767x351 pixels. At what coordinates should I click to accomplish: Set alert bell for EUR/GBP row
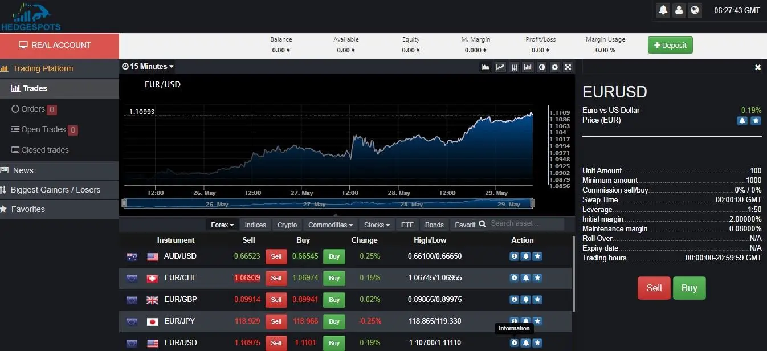526,300
